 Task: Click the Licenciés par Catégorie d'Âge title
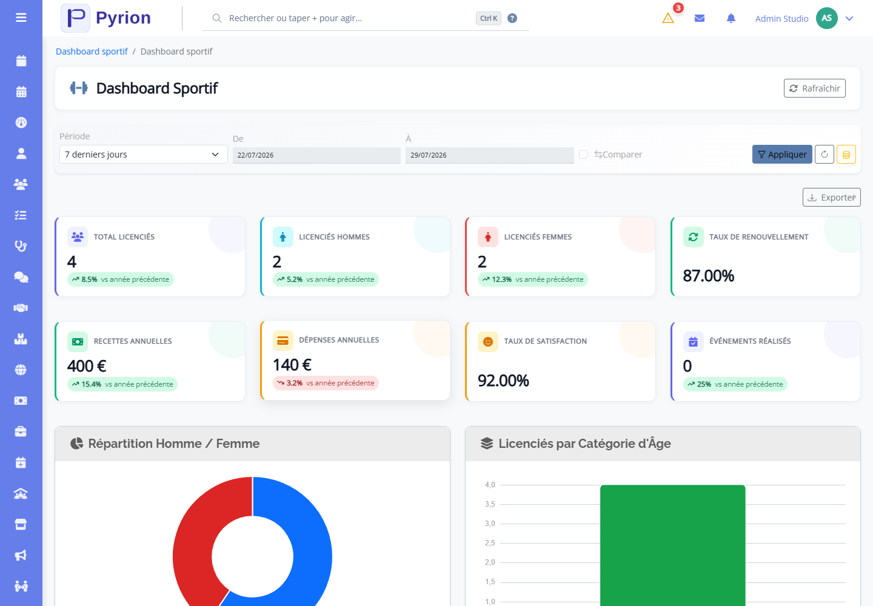(x=584, y=444)
